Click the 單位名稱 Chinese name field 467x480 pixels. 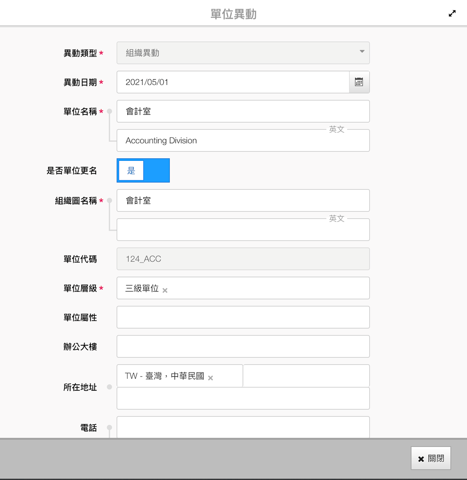coord(243,111)
